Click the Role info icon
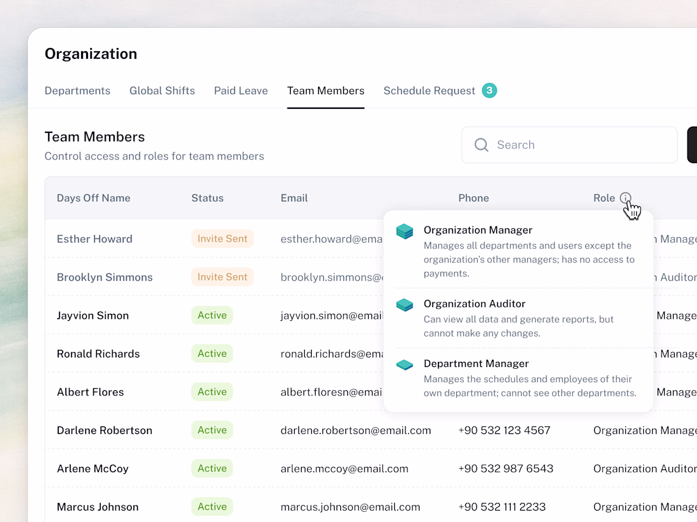The height and width of the screenshot is (522, 697). 625,198
